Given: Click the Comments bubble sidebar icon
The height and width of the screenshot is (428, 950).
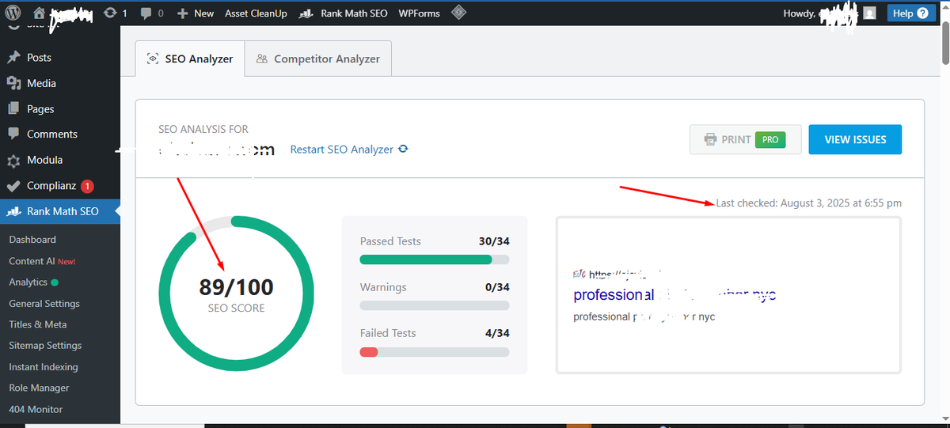Looking at the screenshot, I should 13,134.
